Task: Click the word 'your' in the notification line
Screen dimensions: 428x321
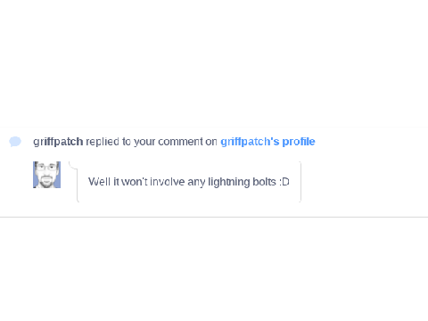Action: [144, 143]
